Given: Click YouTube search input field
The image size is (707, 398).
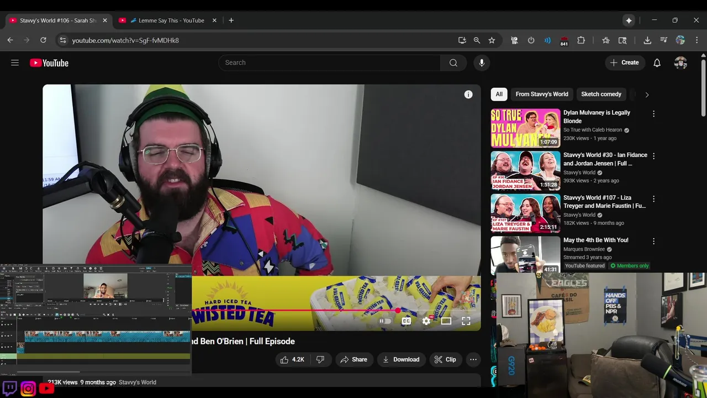Looking at the screenshot, I should [329, 63].
